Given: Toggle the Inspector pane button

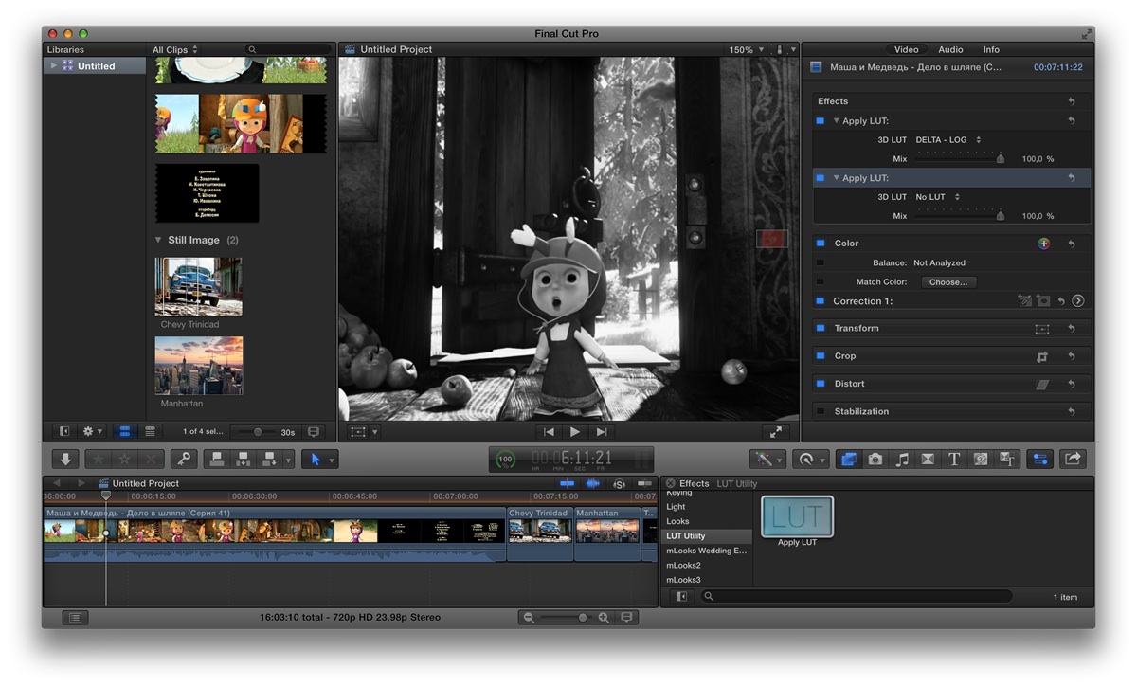Looking at the screenshot, I should [1040, 459].
